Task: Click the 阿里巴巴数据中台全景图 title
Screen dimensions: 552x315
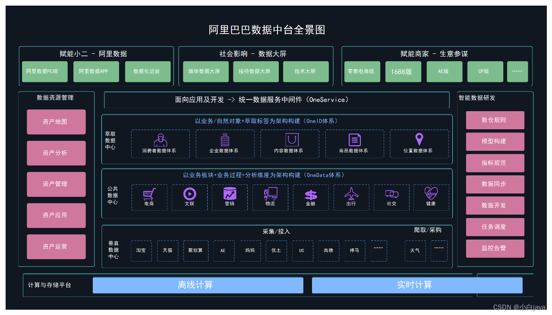Action: (x=267, y=30)
